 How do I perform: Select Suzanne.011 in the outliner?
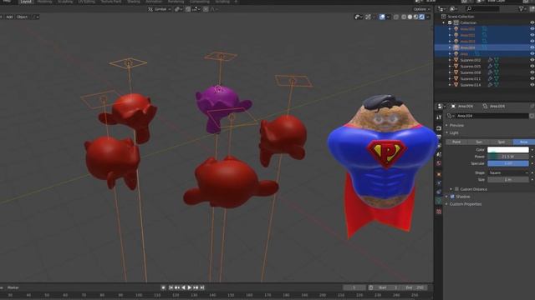pyautogui.click(x=470, y=79)
